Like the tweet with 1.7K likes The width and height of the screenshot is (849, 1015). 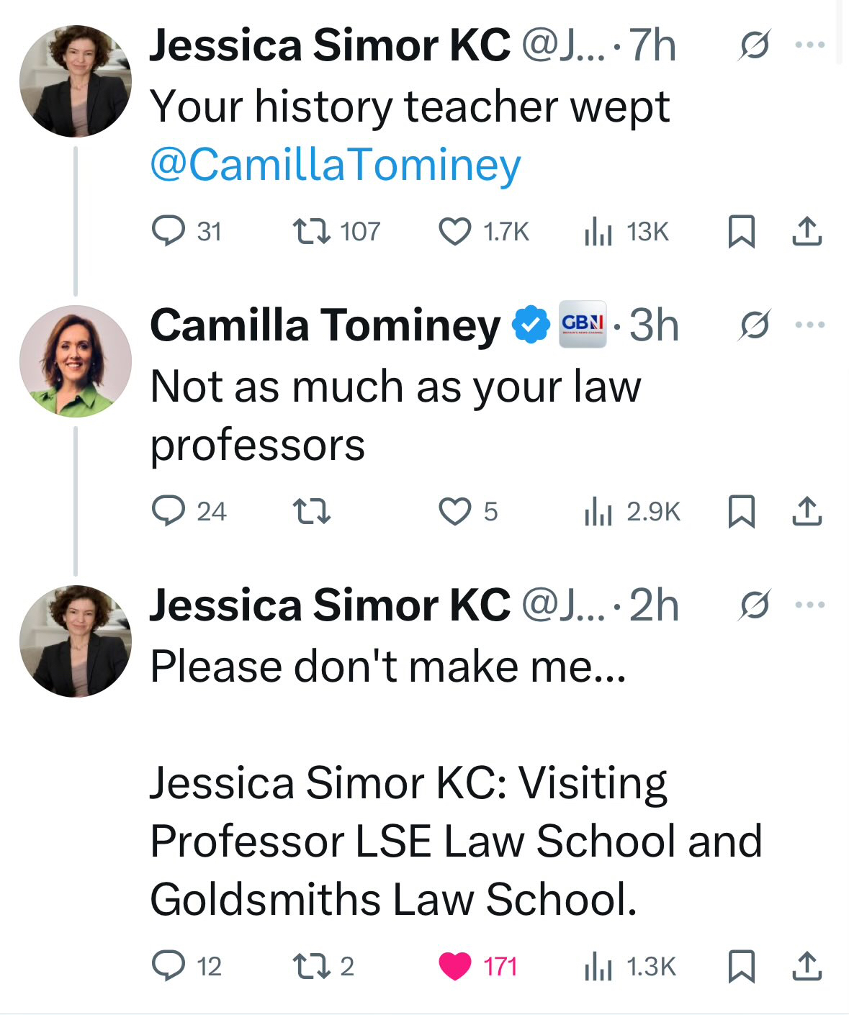coord(455,231)
